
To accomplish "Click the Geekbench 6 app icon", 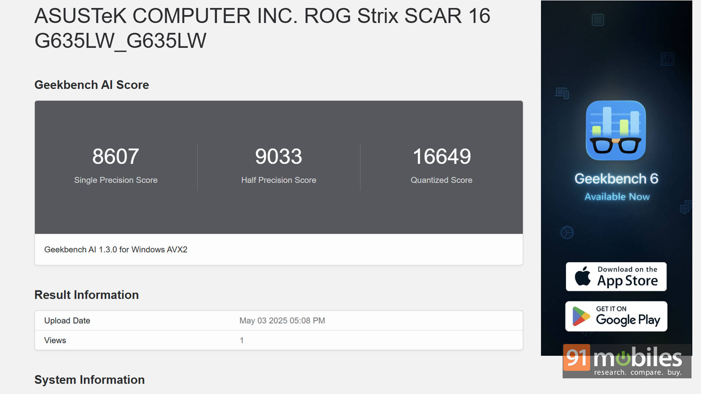I will pyautogui.click(x=616, y=130).
